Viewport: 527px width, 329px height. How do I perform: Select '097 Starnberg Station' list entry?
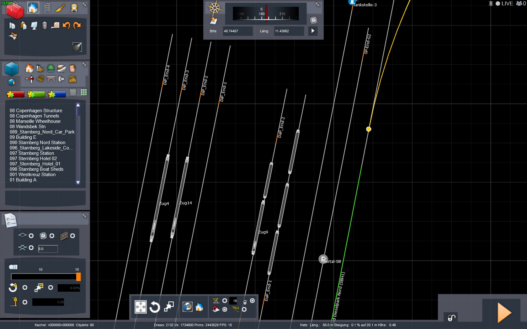click(32, 153)
